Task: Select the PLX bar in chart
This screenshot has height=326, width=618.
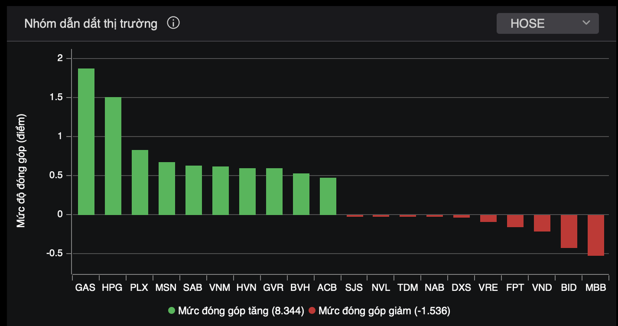Action: 140,182
